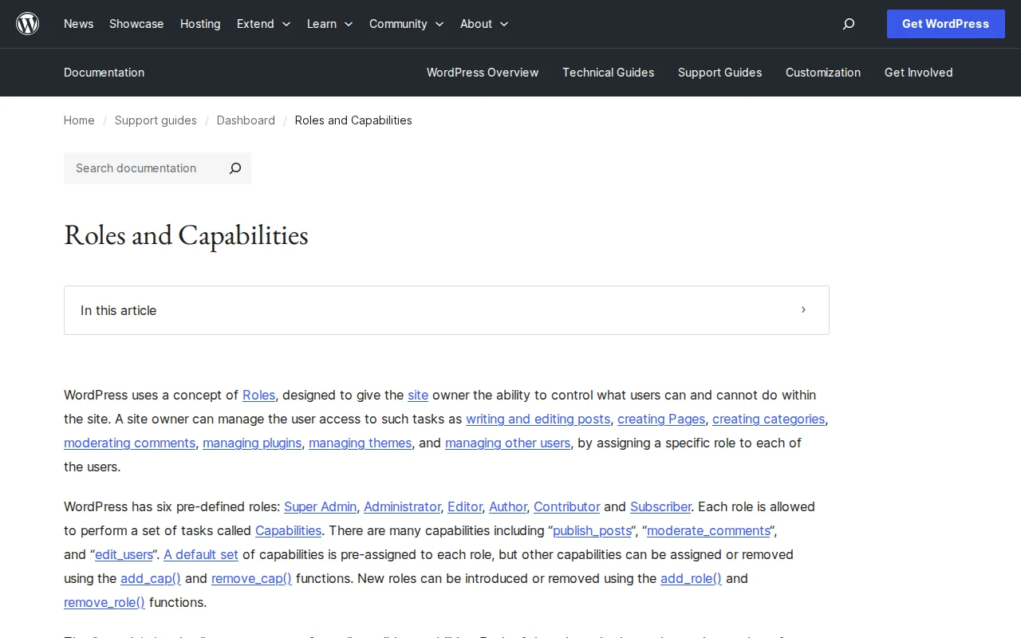Click the WordPress logo
The height and width of the screenshot is (638, 1021).
pos(27,23)
